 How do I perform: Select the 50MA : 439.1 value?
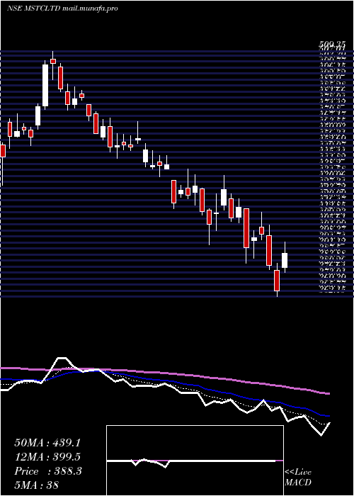point(47,443)
